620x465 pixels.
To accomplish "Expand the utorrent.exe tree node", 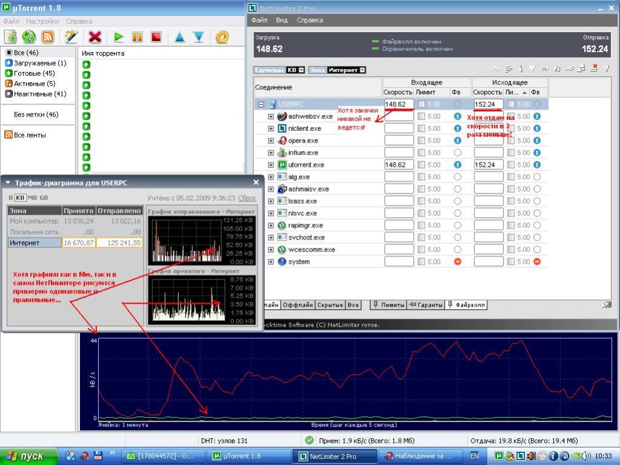I will pyautogui.click(x=272, y=165).
